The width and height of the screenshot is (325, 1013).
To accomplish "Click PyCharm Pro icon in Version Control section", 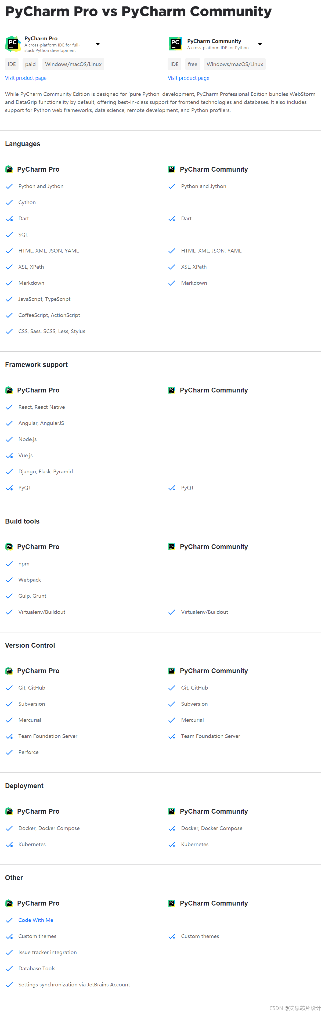I will (x=9, y=671).
